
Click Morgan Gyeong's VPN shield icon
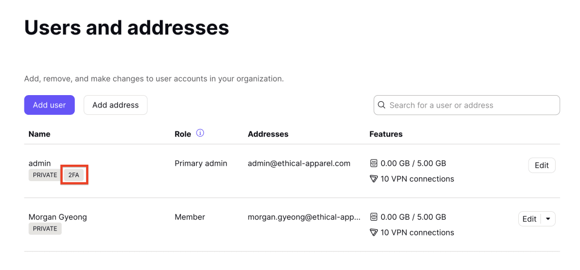[374, 233]
